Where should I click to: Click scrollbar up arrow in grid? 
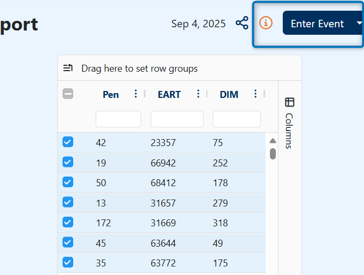click(x=273, y=141)
